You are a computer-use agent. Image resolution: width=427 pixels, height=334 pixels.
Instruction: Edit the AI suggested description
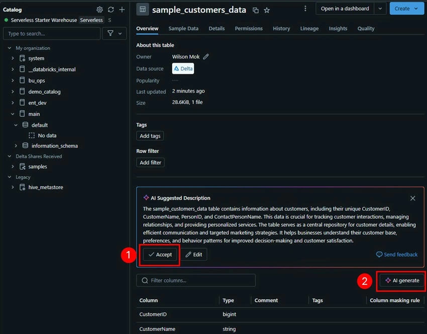click(x=193, y=255)
